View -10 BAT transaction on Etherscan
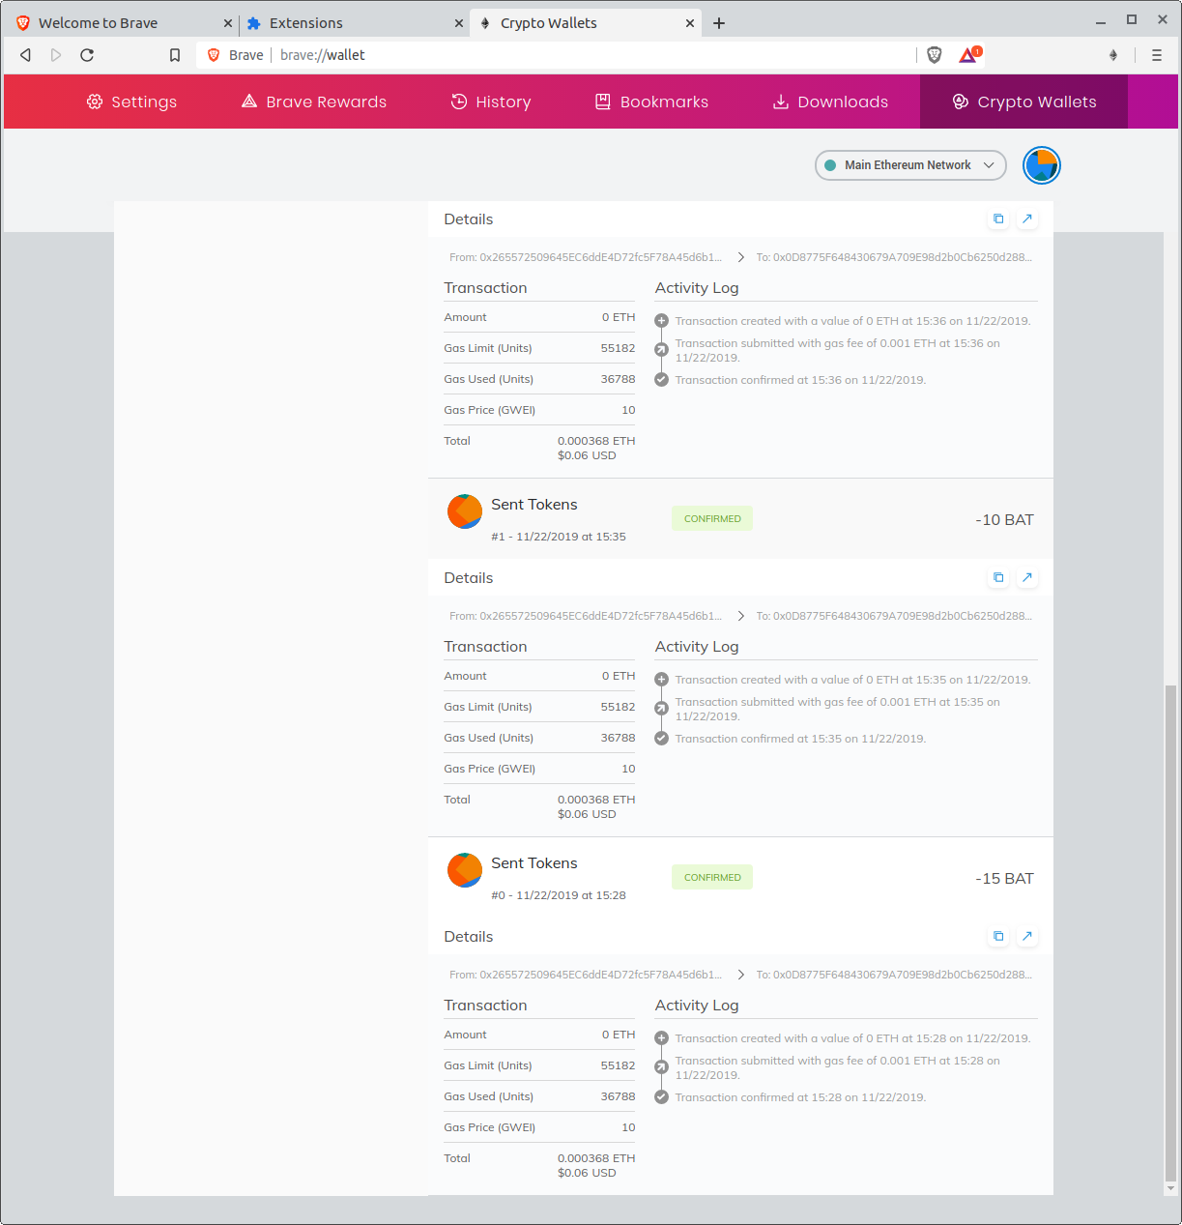Viewport: 1182px width, 1225px height. [x=1027, y=578]
